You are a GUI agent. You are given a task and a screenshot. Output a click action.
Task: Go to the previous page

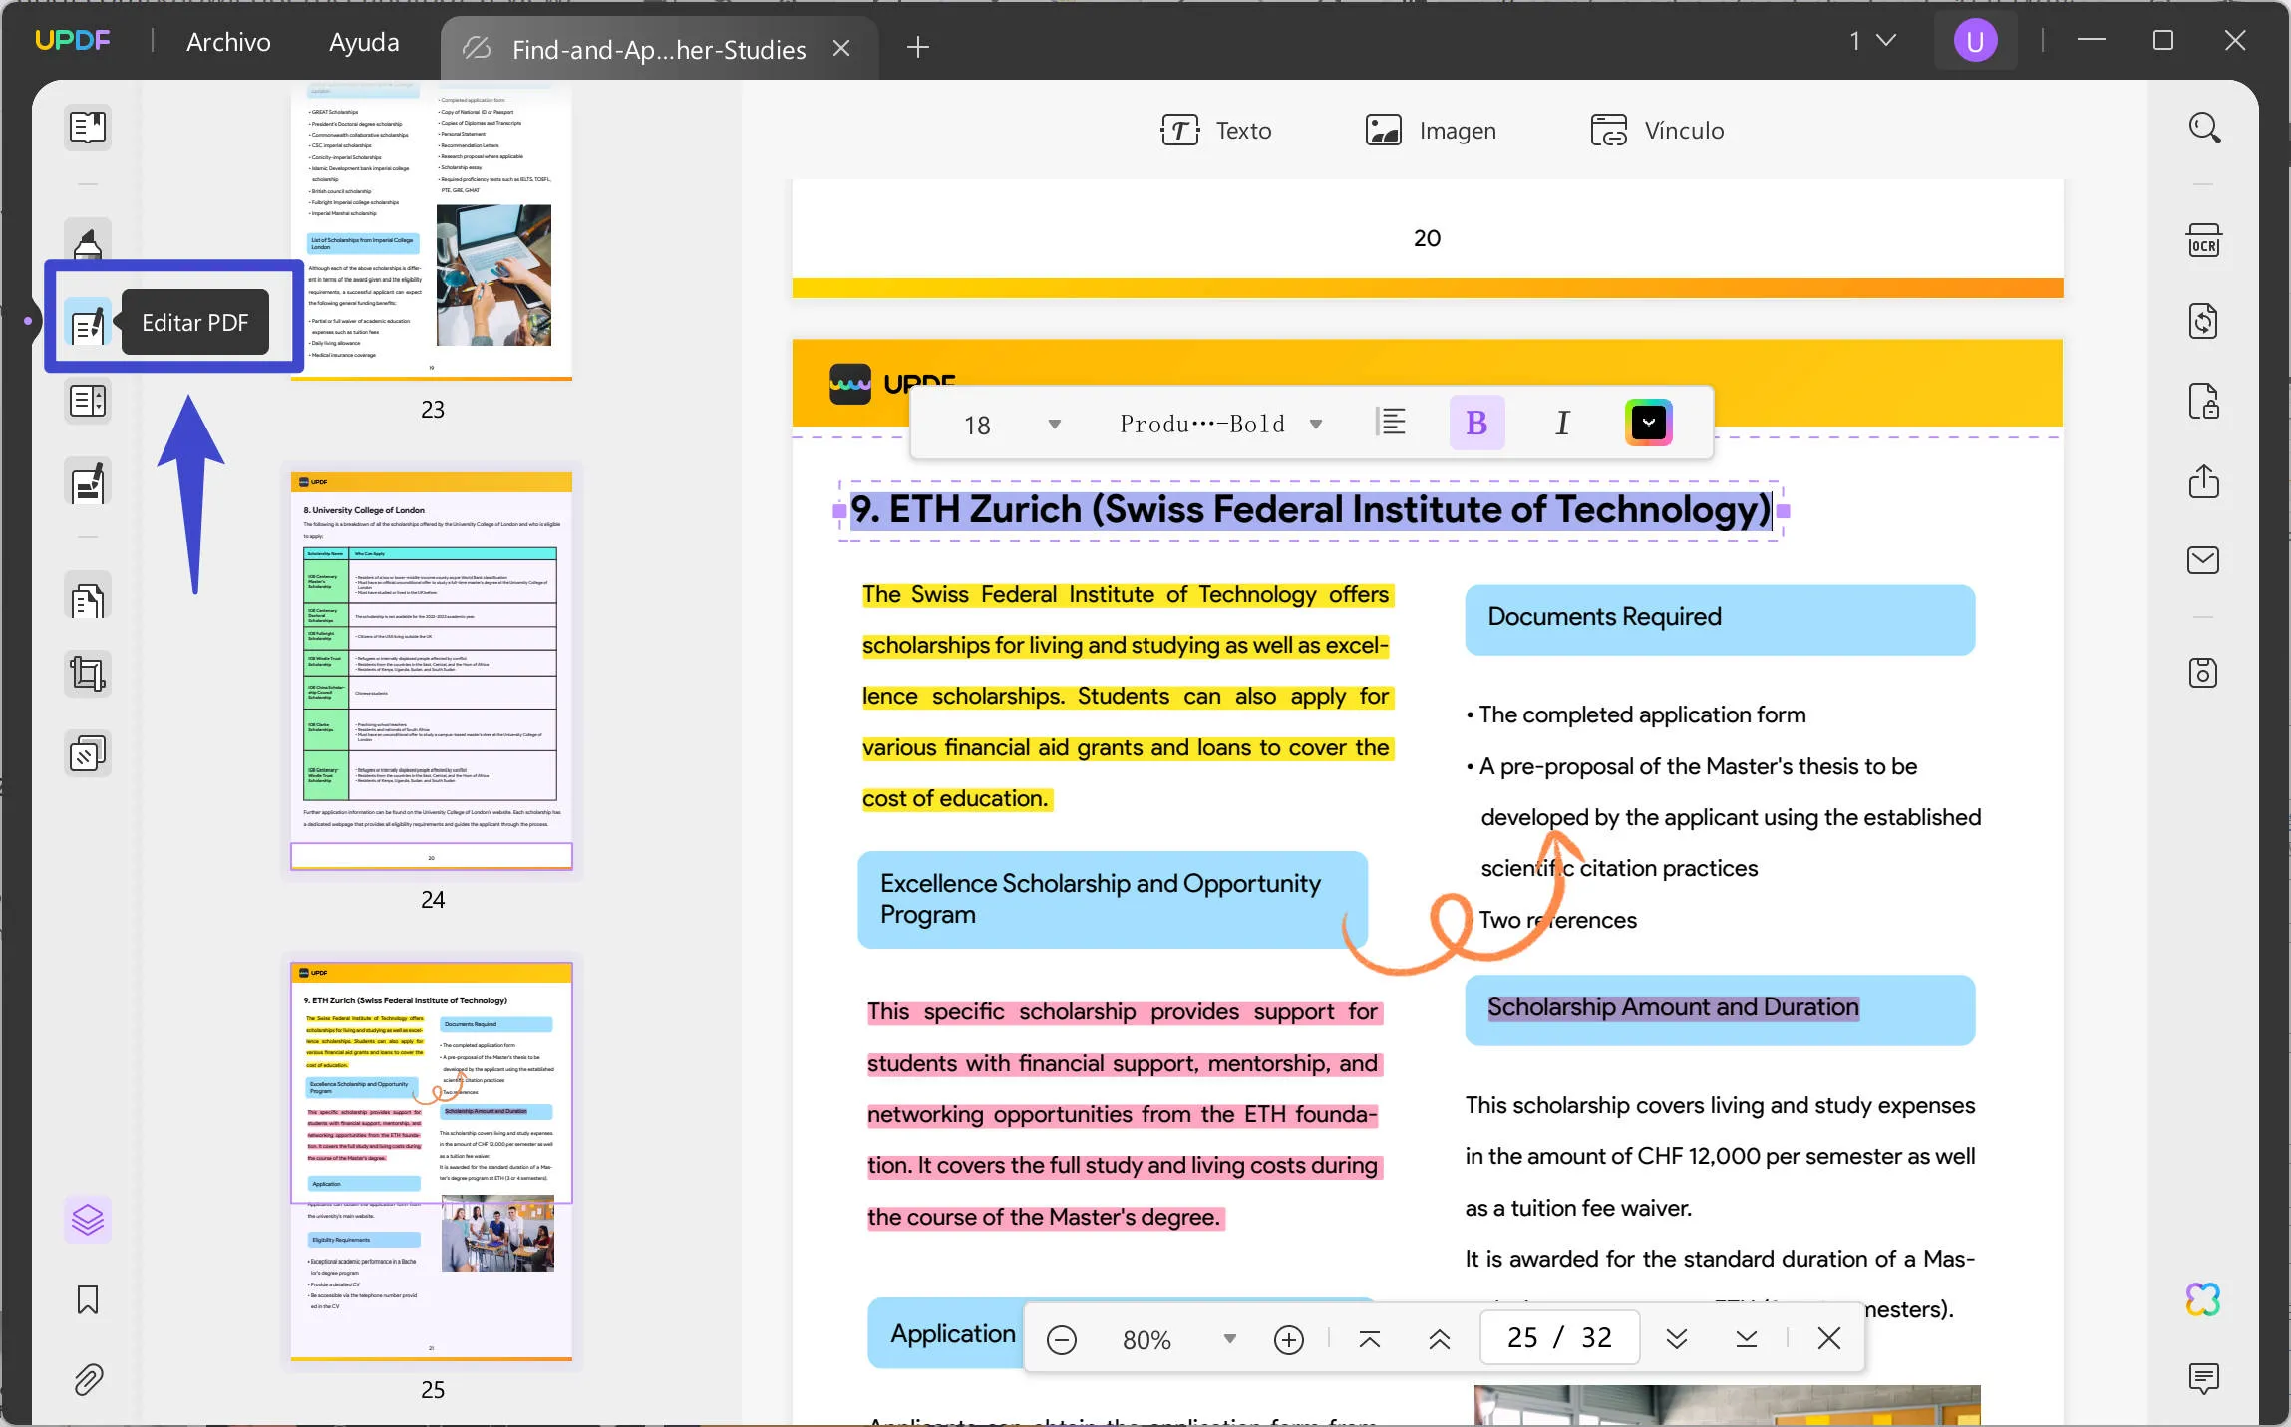click(1439, 1338)
